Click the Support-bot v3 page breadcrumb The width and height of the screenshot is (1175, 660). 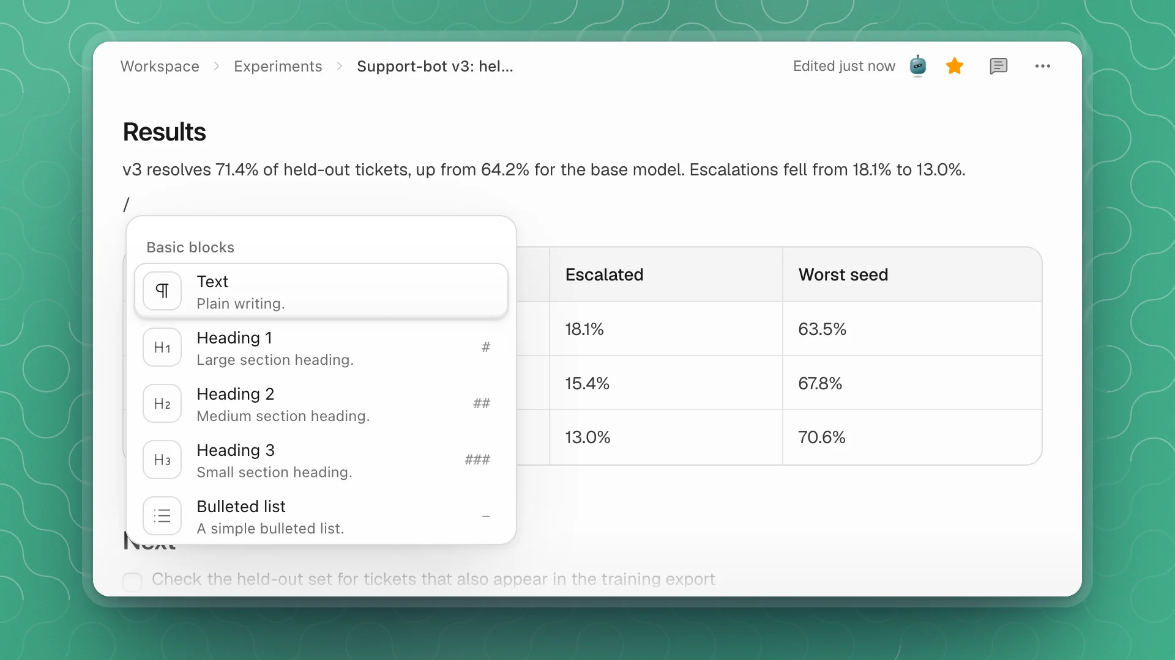435,66
